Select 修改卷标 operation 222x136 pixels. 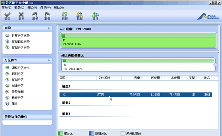pos(17,92)
